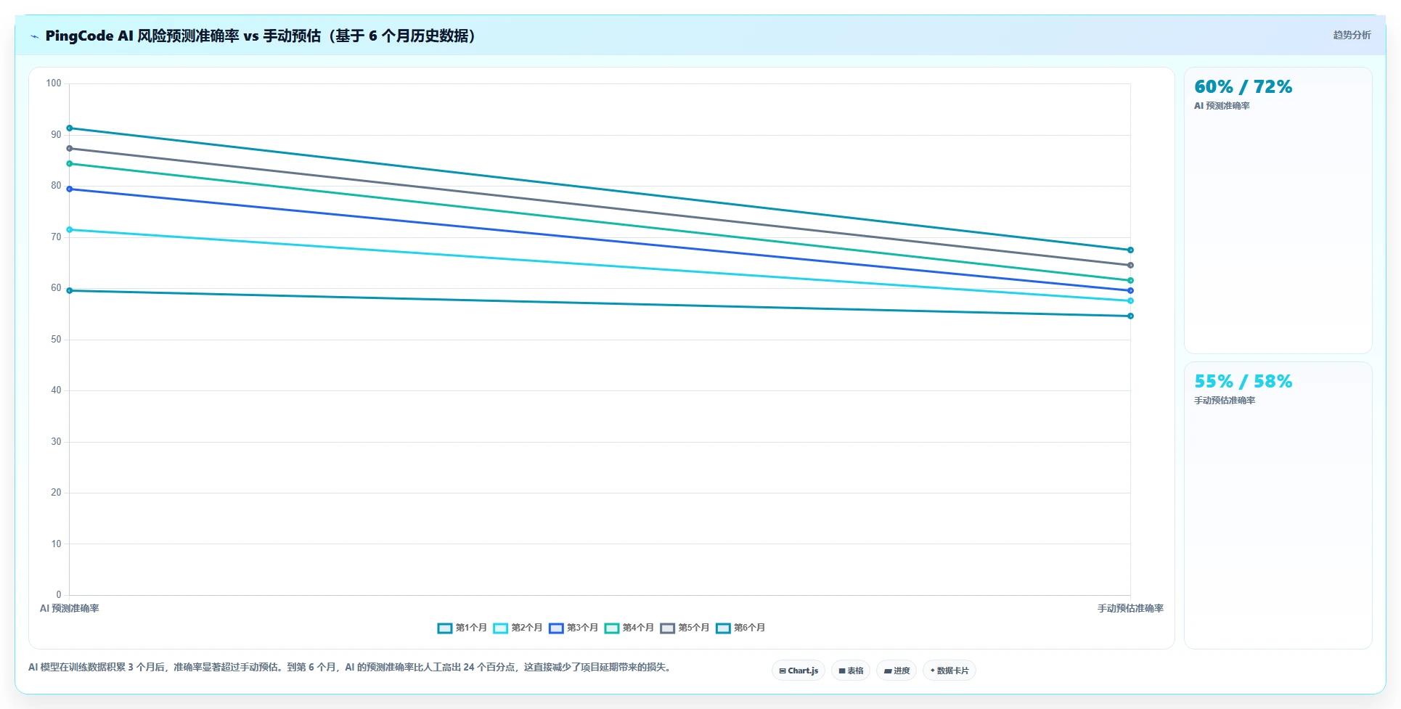Image resolution: width=1401 pixels, height=709 pixels.
Task: Click the green line's left point near 84
Action: tap(70, 164)
